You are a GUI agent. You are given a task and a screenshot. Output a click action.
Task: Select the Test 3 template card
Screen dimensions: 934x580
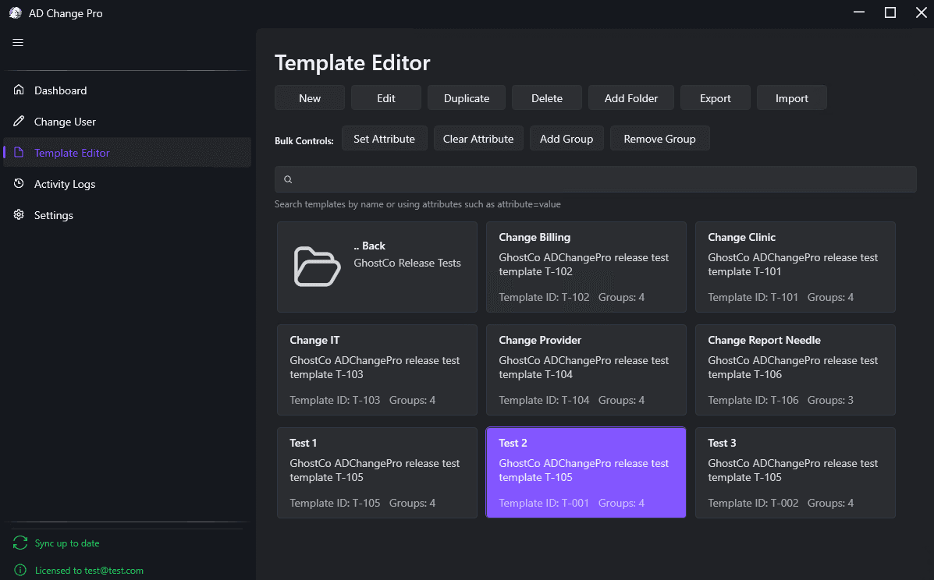pyautogui.click(x=795, y=472)
